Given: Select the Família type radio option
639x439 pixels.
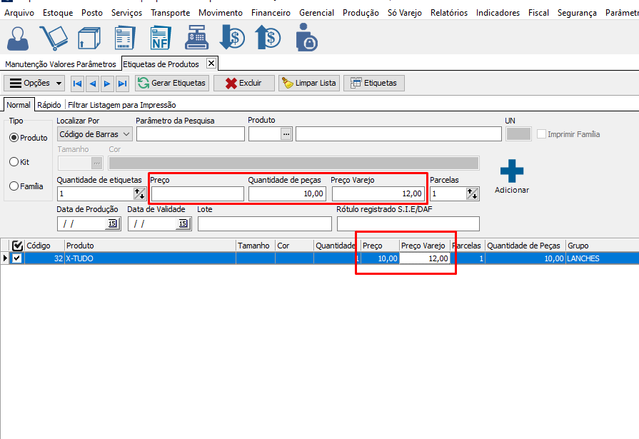Looking at the screenshot, I should click(x=14, y=186).
